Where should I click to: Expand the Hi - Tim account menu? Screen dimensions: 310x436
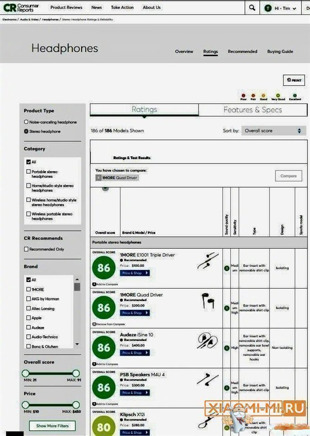(x=285, y=8)
